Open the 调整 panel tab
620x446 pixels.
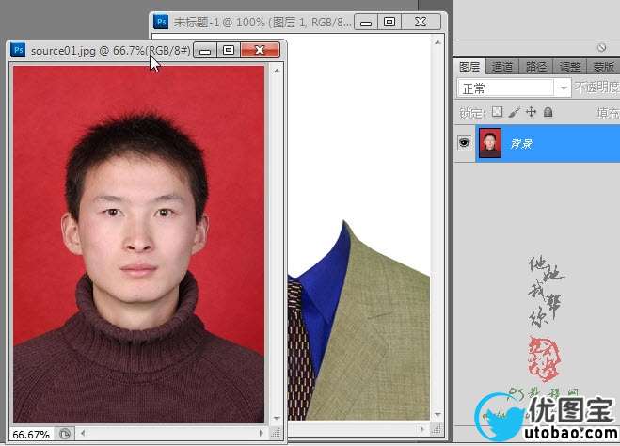[570, 67]
